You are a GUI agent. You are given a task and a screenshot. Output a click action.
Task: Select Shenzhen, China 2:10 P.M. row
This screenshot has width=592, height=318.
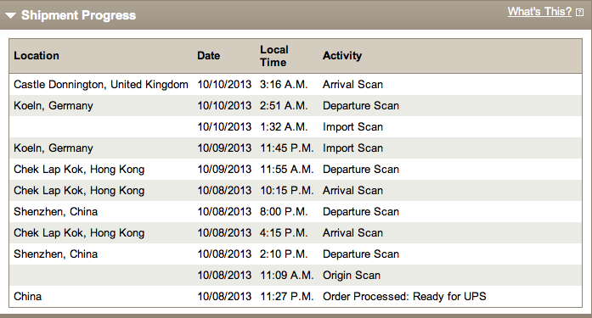click(296, 254)
